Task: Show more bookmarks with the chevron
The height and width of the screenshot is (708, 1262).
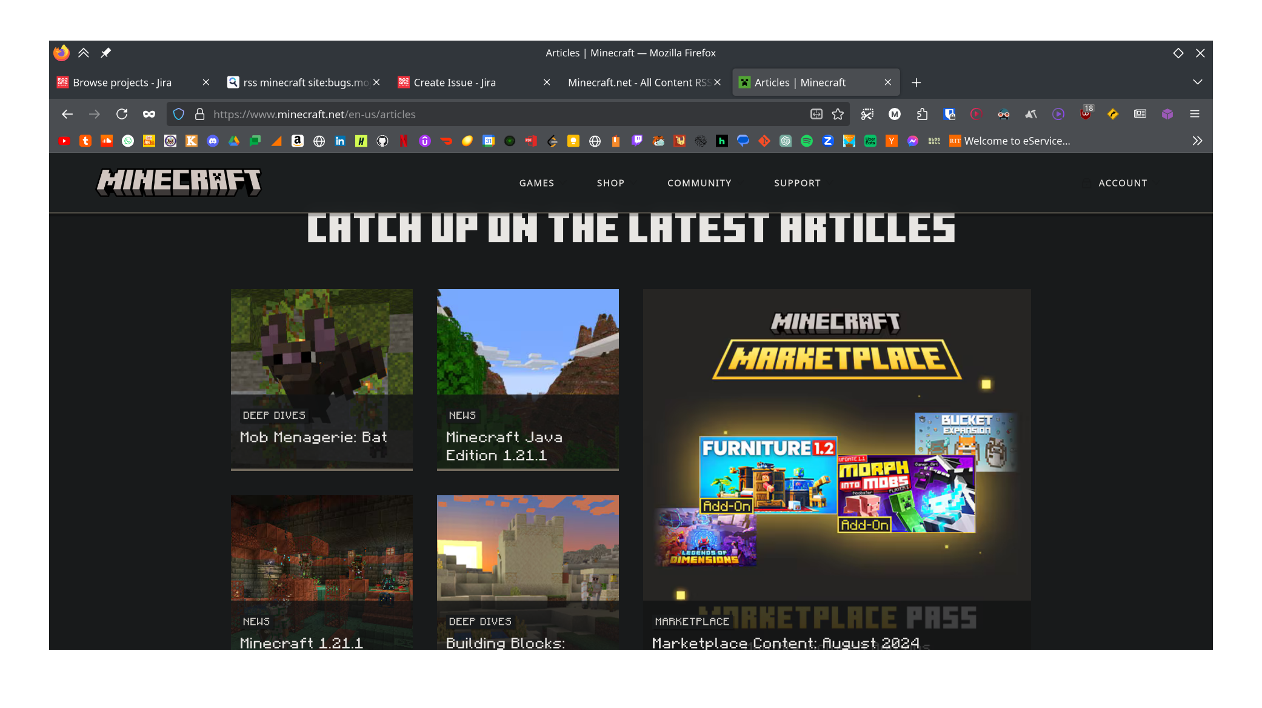Action: tap(1197, 141)
